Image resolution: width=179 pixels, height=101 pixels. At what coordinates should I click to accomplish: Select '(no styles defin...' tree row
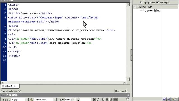click(x=152, y=11)
